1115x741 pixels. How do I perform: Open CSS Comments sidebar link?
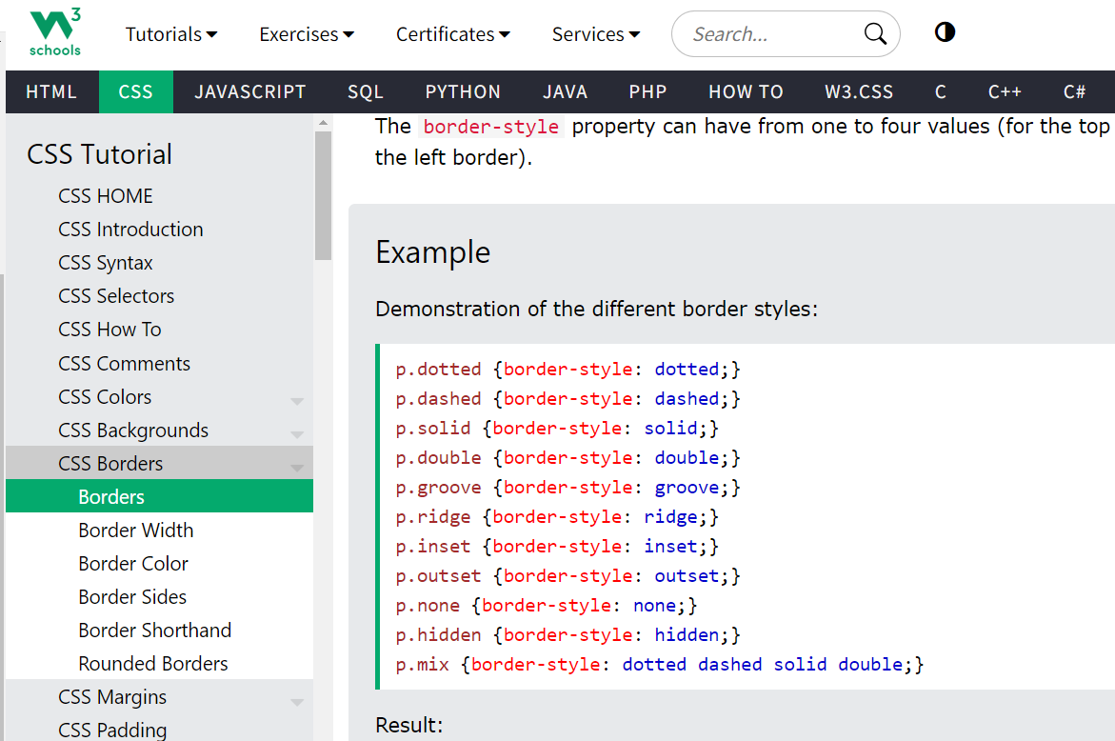coord(159,364)
